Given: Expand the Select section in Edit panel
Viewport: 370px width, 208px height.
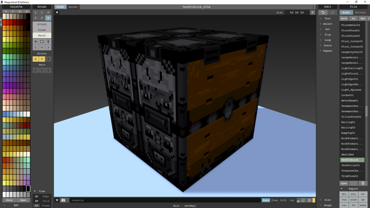Looking at the screenshot, I should tap(328, 24).
